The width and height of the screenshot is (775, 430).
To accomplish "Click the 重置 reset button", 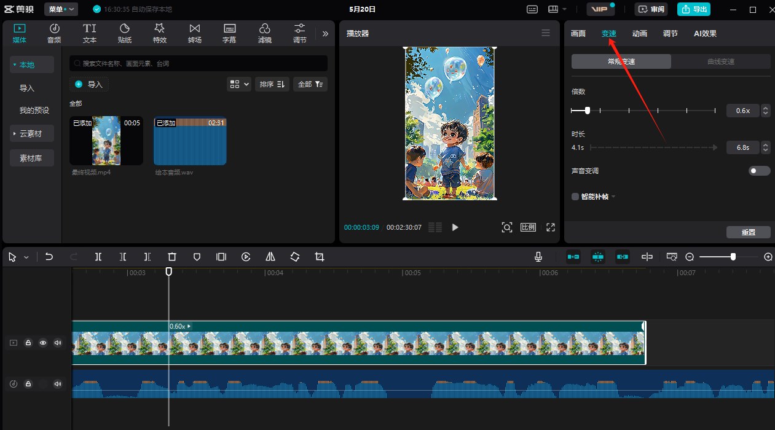I will tap(748, 232).
